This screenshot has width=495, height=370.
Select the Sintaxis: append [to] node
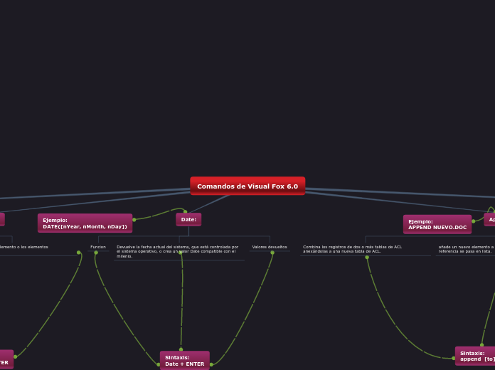tap(475, 356)
